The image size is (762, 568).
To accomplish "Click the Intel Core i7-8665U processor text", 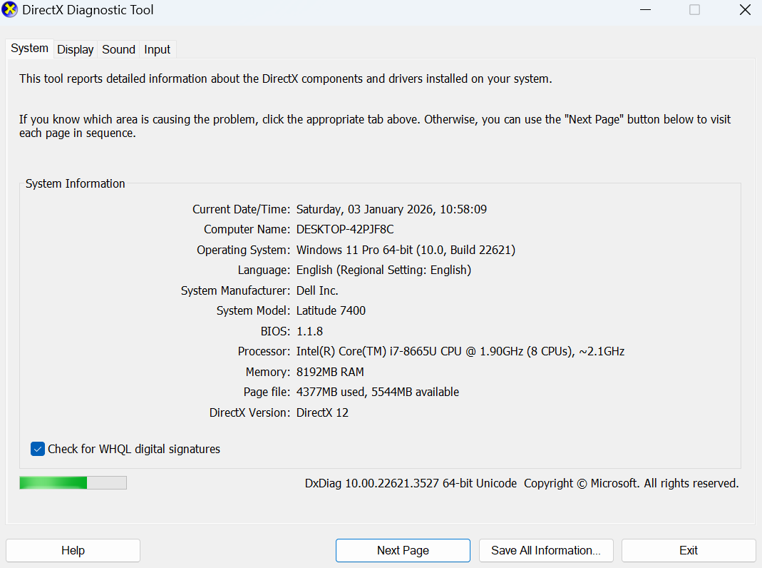I will (x=460, y=352).
